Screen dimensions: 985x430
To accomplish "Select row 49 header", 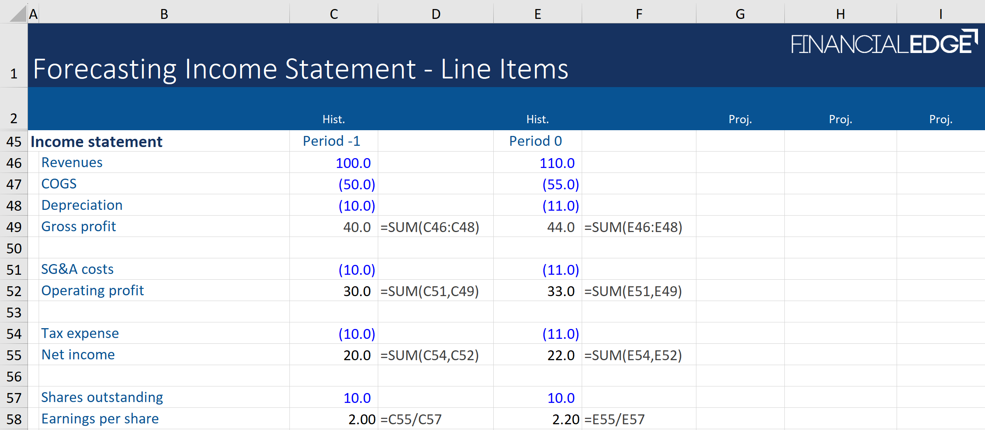I will click(x=14, y=227).
